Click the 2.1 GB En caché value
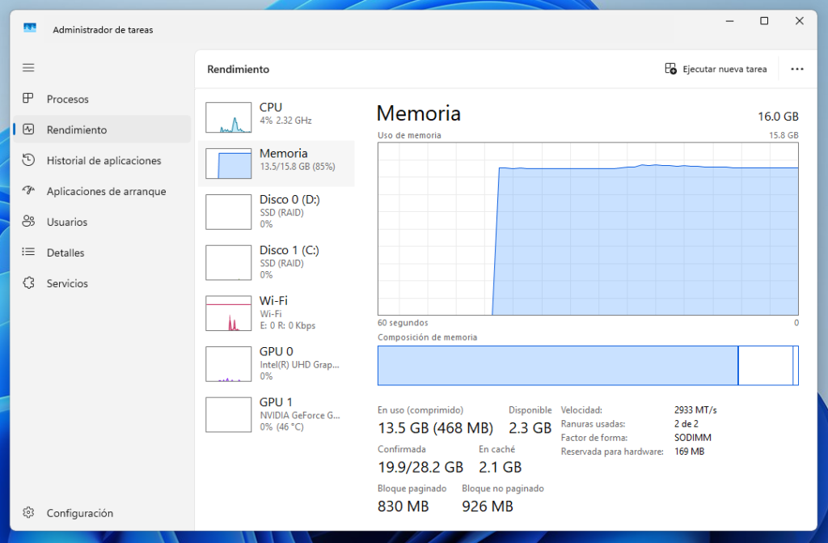This screenshot has width=828, height=543. coord(500,467)
